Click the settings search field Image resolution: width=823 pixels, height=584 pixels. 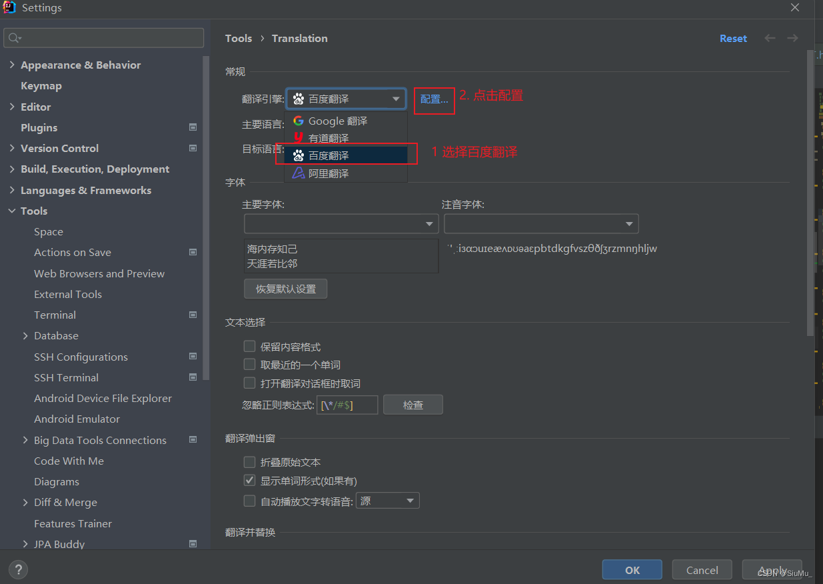click(x=104, y=38)
